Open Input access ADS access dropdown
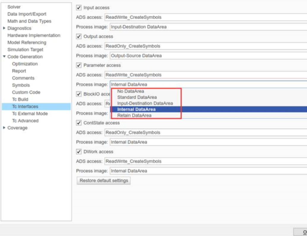This screenshot has width=307, height=236. pyautogui.click(x=206, y=17)
